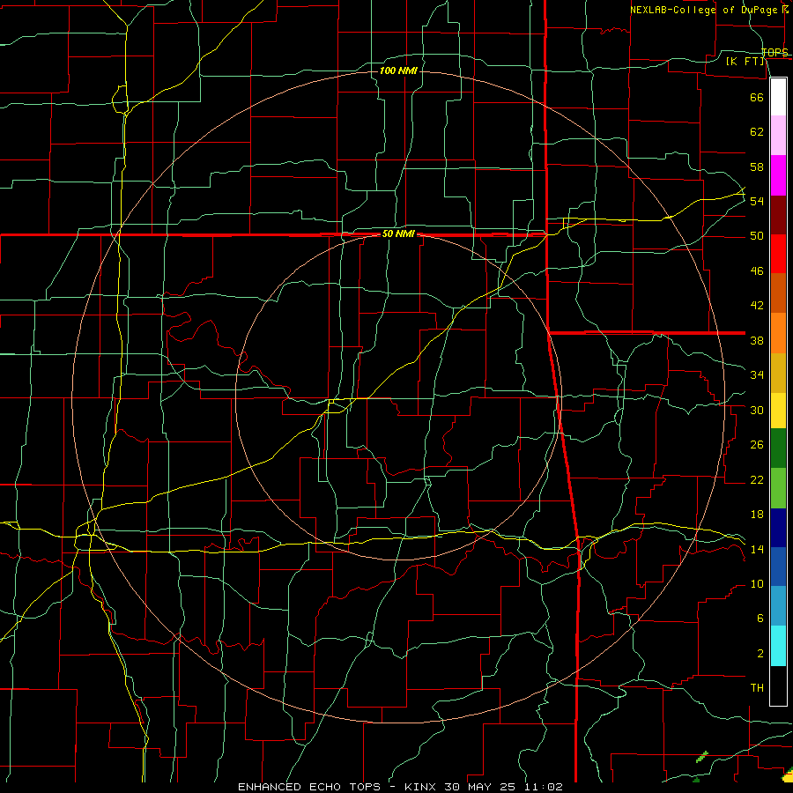Click the bright red legend swatch
Viewport: 793px width, 793px height.
(x=778, y=254)
